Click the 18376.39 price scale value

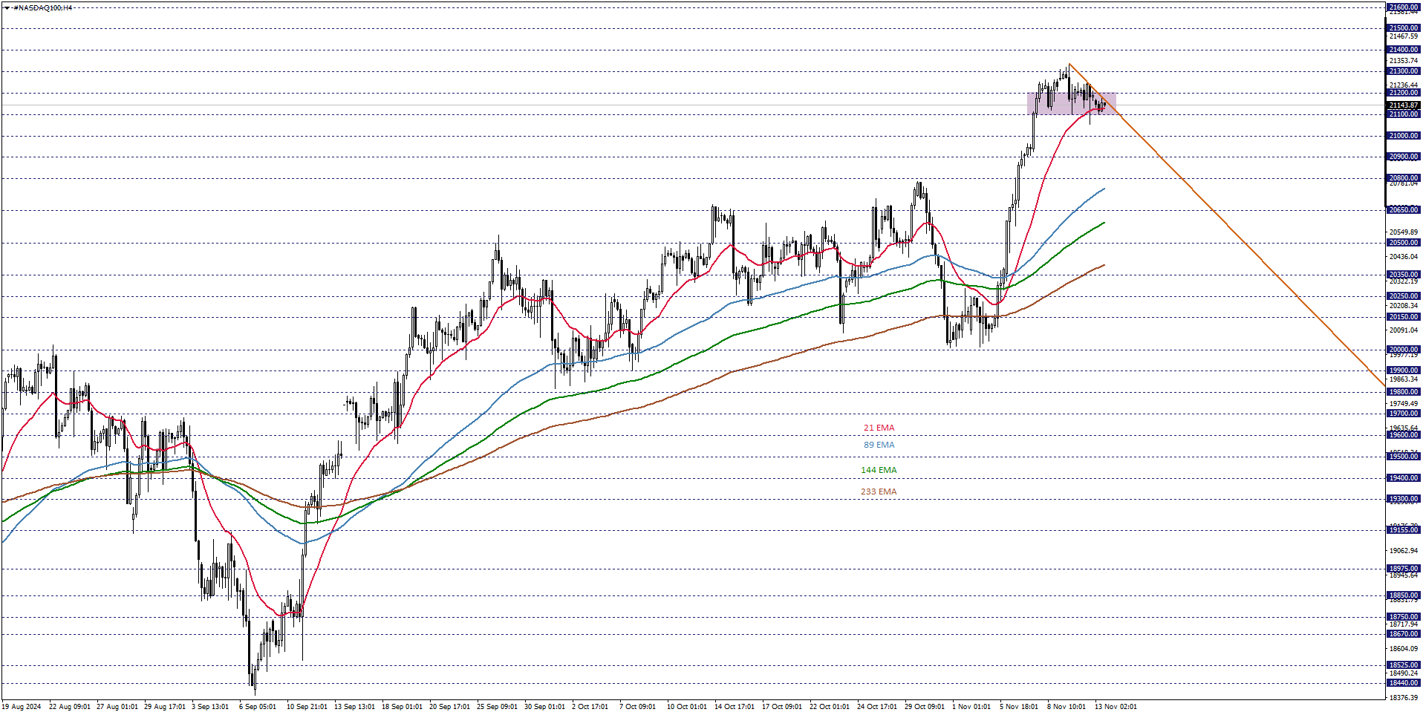pyautogui.click(x=1404, y=698)
